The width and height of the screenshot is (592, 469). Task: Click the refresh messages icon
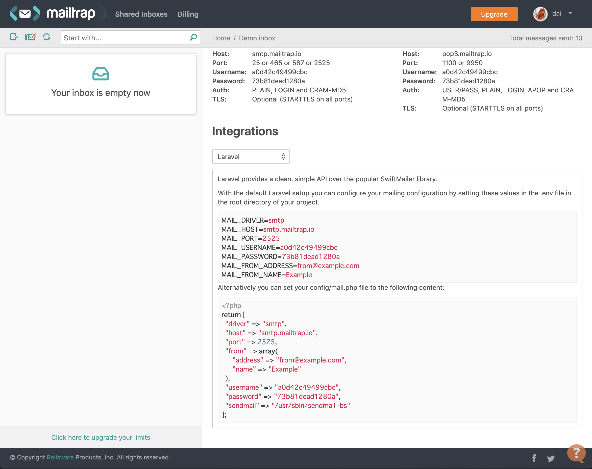coord(46,37)
